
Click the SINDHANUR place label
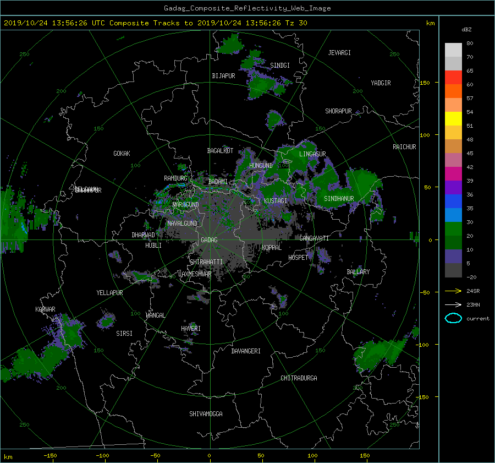pyautogui.click(x=339, y=199)
